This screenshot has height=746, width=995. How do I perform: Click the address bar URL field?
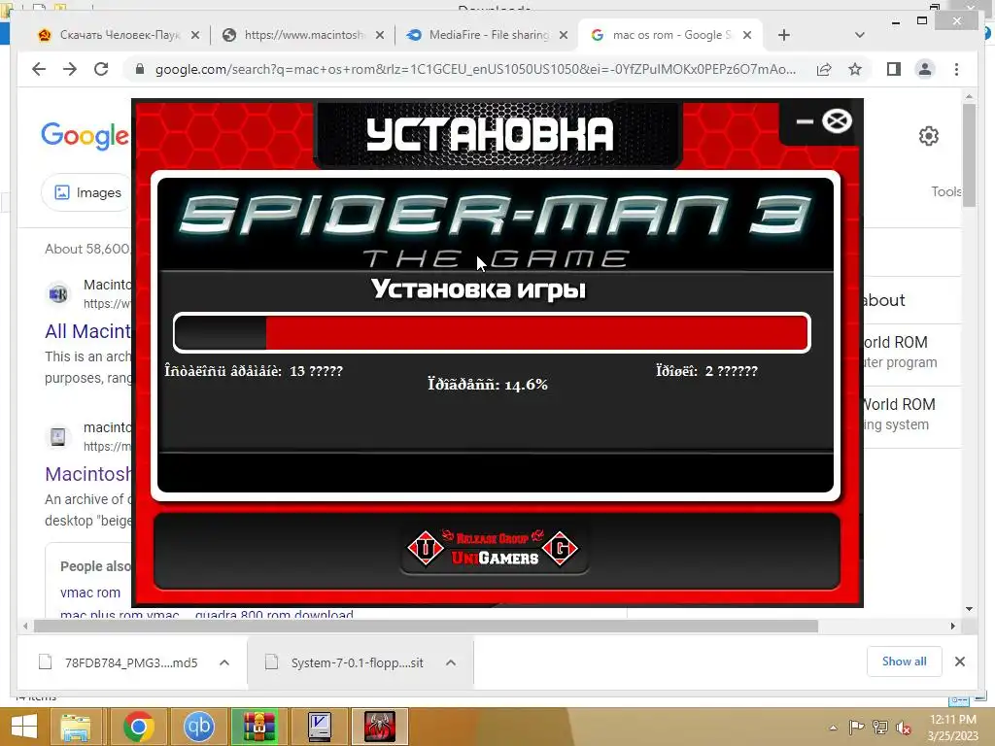(474, 69)
